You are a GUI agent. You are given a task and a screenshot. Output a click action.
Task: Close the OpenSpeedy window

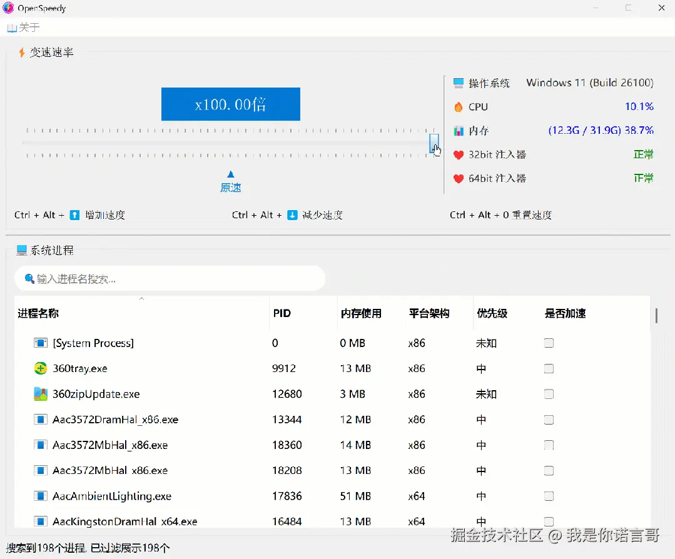[662, 8]
